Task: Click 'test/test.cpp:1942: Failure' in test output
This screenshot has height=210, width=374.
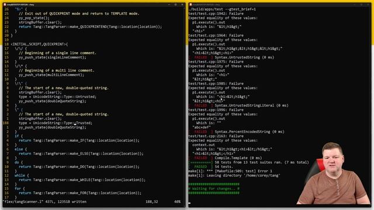Action: [216, 13]
